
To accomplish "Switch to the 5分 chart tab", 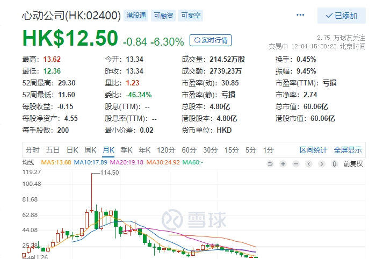I will point(251,150).
